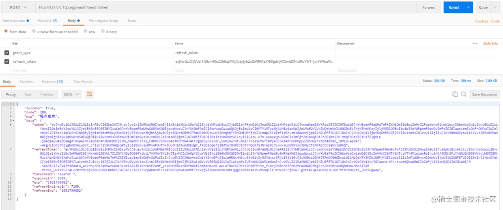503x210 pixels.
Task: Click the empty Value placeholder in new row
Action: (254, 70)
